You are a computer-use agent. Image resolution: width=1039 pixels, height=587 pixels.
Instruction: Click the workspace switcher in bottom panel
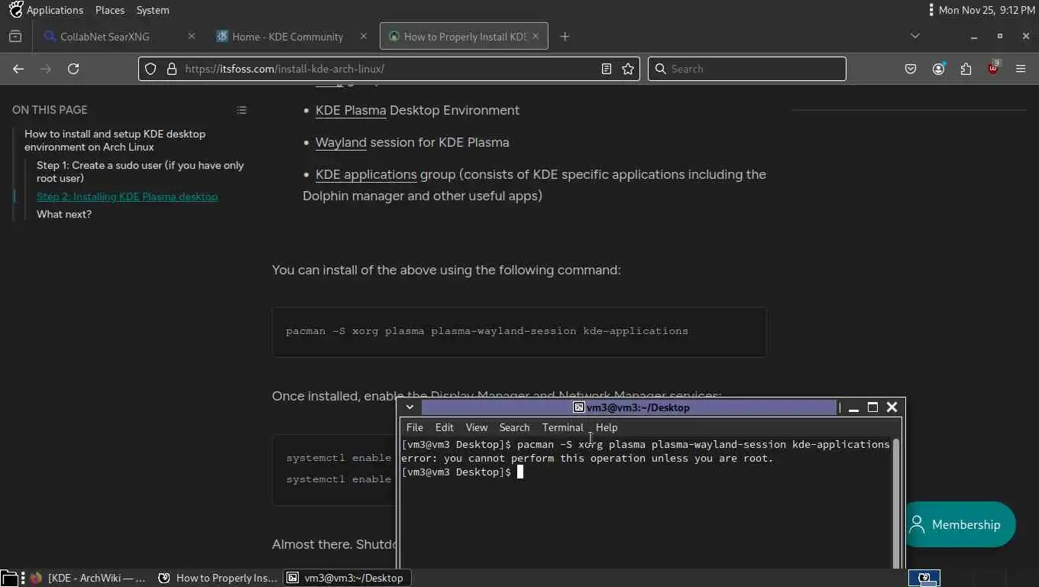pos(924,578)
